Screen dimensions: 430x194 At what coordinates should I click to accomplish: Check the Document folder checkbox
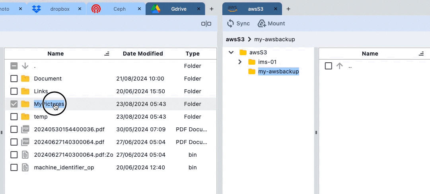[x=14, y=79]
